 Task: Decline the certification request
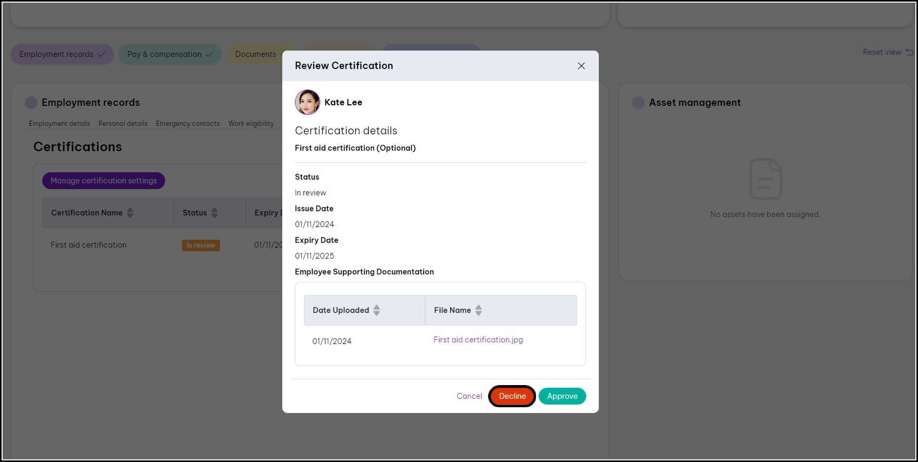coord(512,396)
